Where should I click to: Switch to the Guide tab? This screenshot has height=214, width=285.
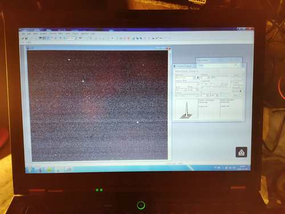185,71
